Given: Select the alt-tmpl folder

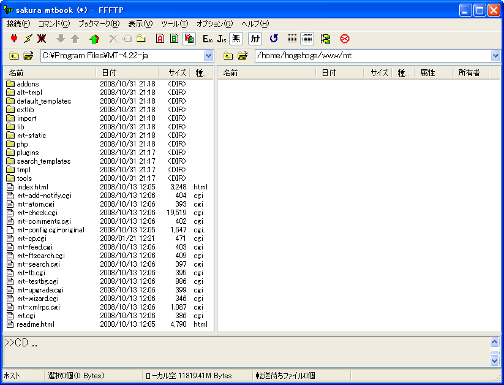Looking at the screenshot, I should (x=29, y=93).
